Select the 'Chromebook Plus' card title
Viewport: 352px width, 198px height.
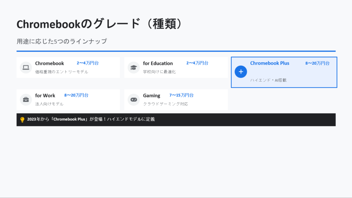[x=269, y=63]
